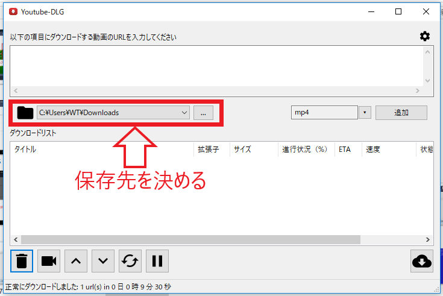Click the Youtube-DLG title bar app icon
This screenshot has width=443, height=296.
point(13,11)
